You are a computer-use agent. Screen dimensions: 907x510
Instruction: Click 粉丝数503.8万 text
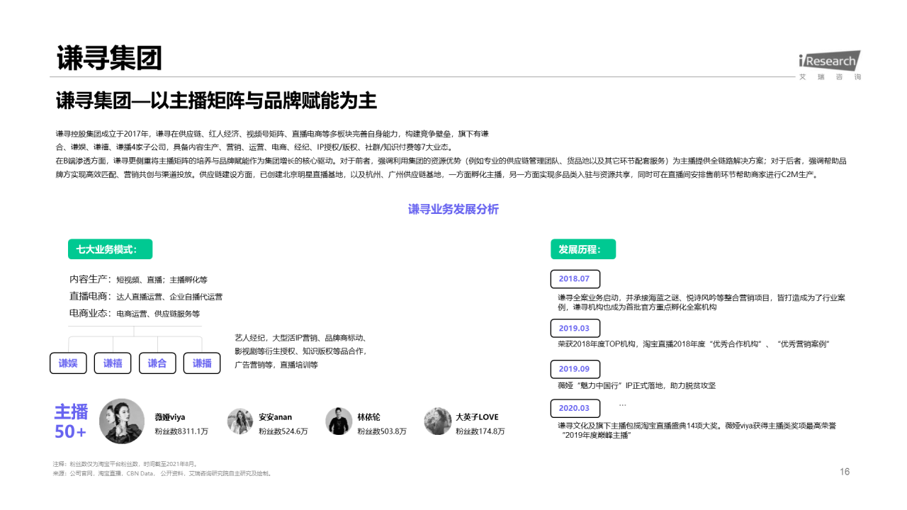pyautogui.click(x=382, y=431)
